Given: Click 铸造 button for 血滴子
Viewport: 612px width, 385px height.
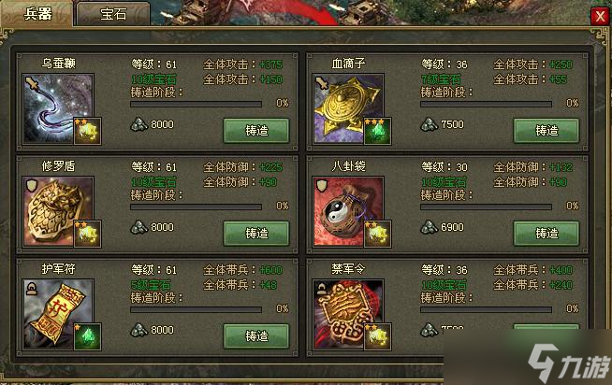Looking at the screenshot, I should [546, 131].
